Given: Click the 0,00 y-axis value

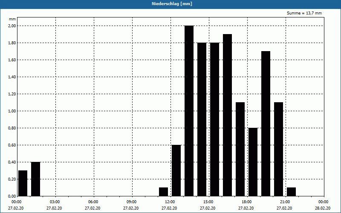Looking at the screenshot, I should [x=12, y=196].
